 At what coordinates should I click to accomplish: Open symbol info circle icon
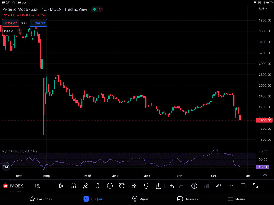pos(194,186)
